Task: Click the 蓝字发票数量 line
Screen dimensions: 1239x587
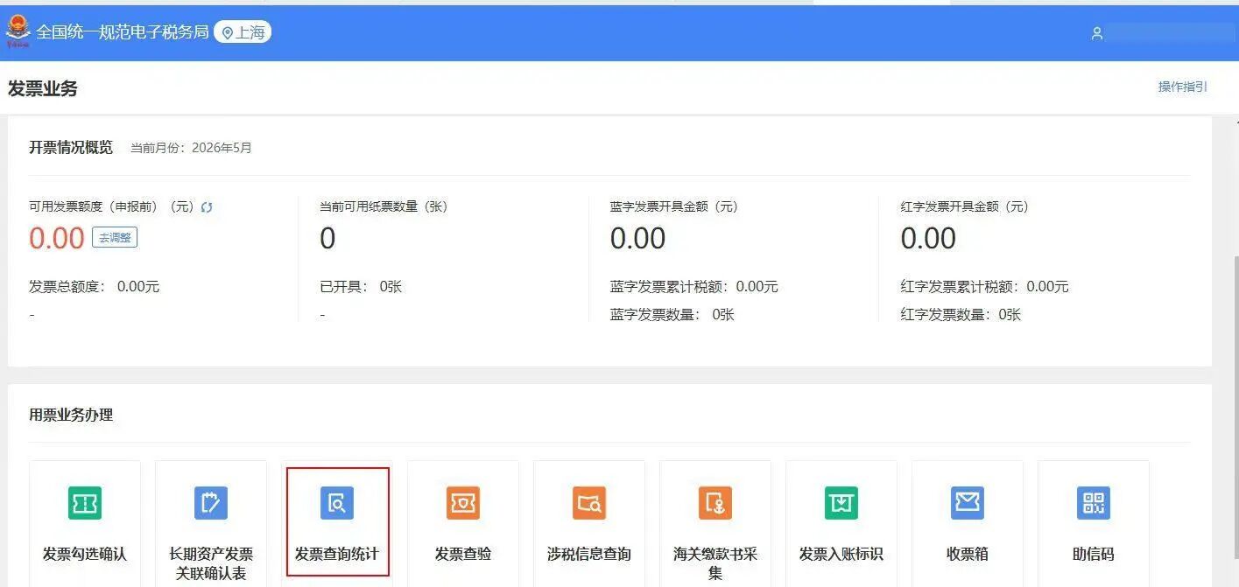Action: tap(672, 314)
